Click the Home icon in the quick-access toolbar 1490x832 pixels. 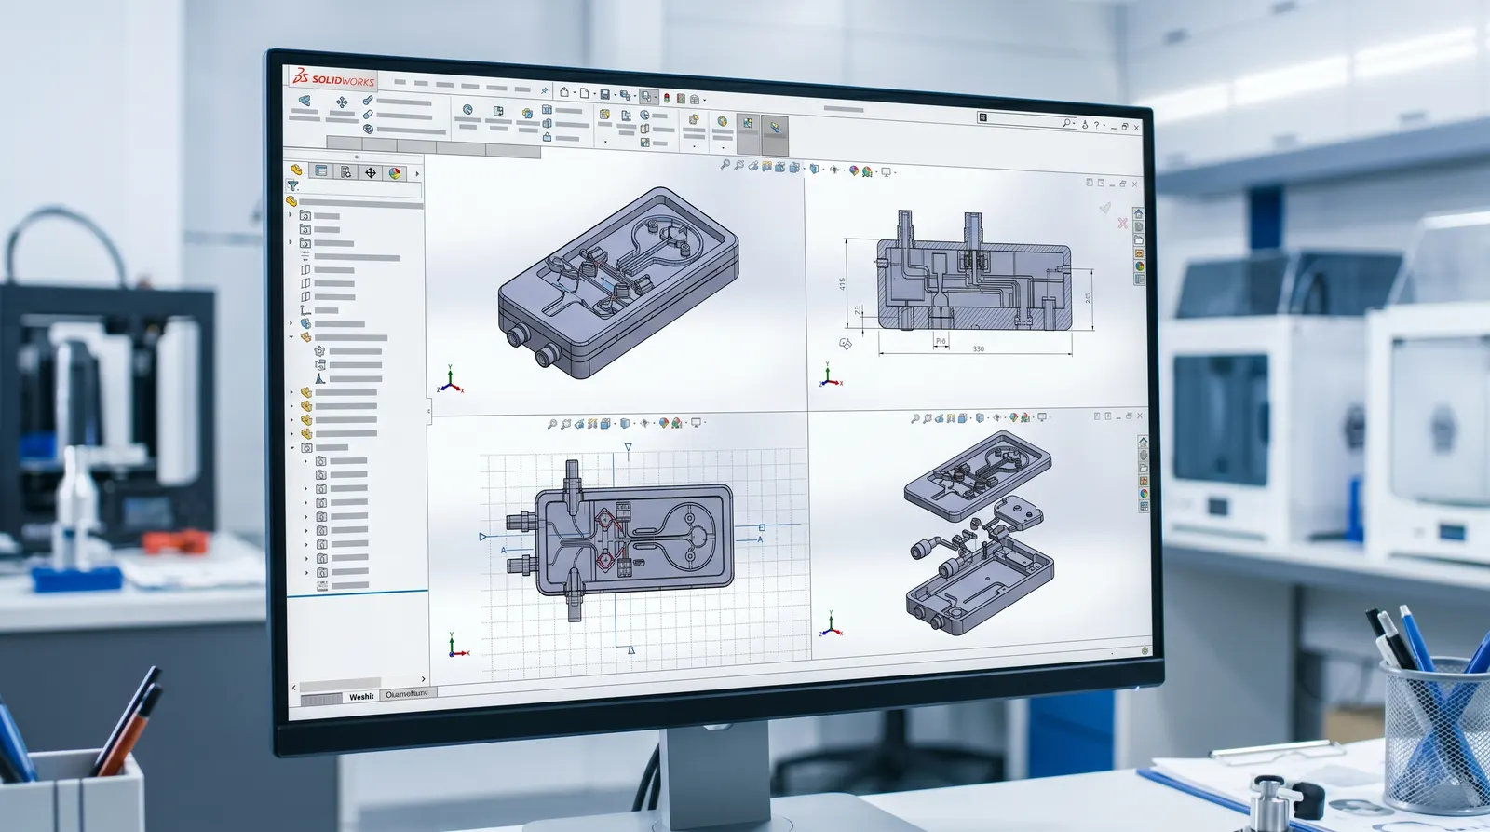pos(564,91)
